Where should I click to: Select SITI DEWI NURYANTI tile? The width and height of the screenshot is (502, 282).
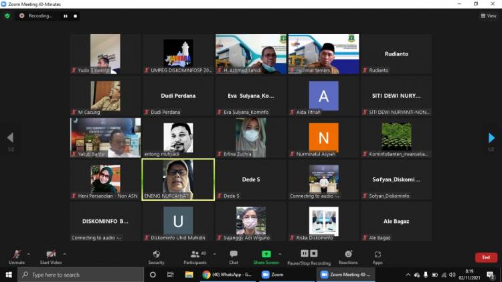pos(396,96)
